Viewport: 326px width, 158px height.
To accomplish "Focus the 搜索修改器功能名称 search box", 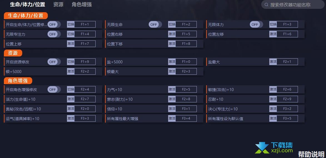I will click(293, 4).
